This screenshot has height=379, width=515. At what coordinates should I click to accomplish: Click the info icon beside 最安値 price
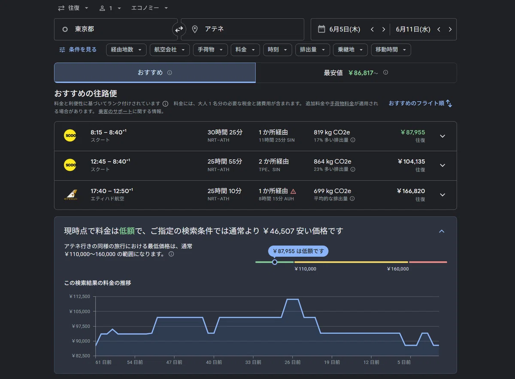[x=385, y=73]
